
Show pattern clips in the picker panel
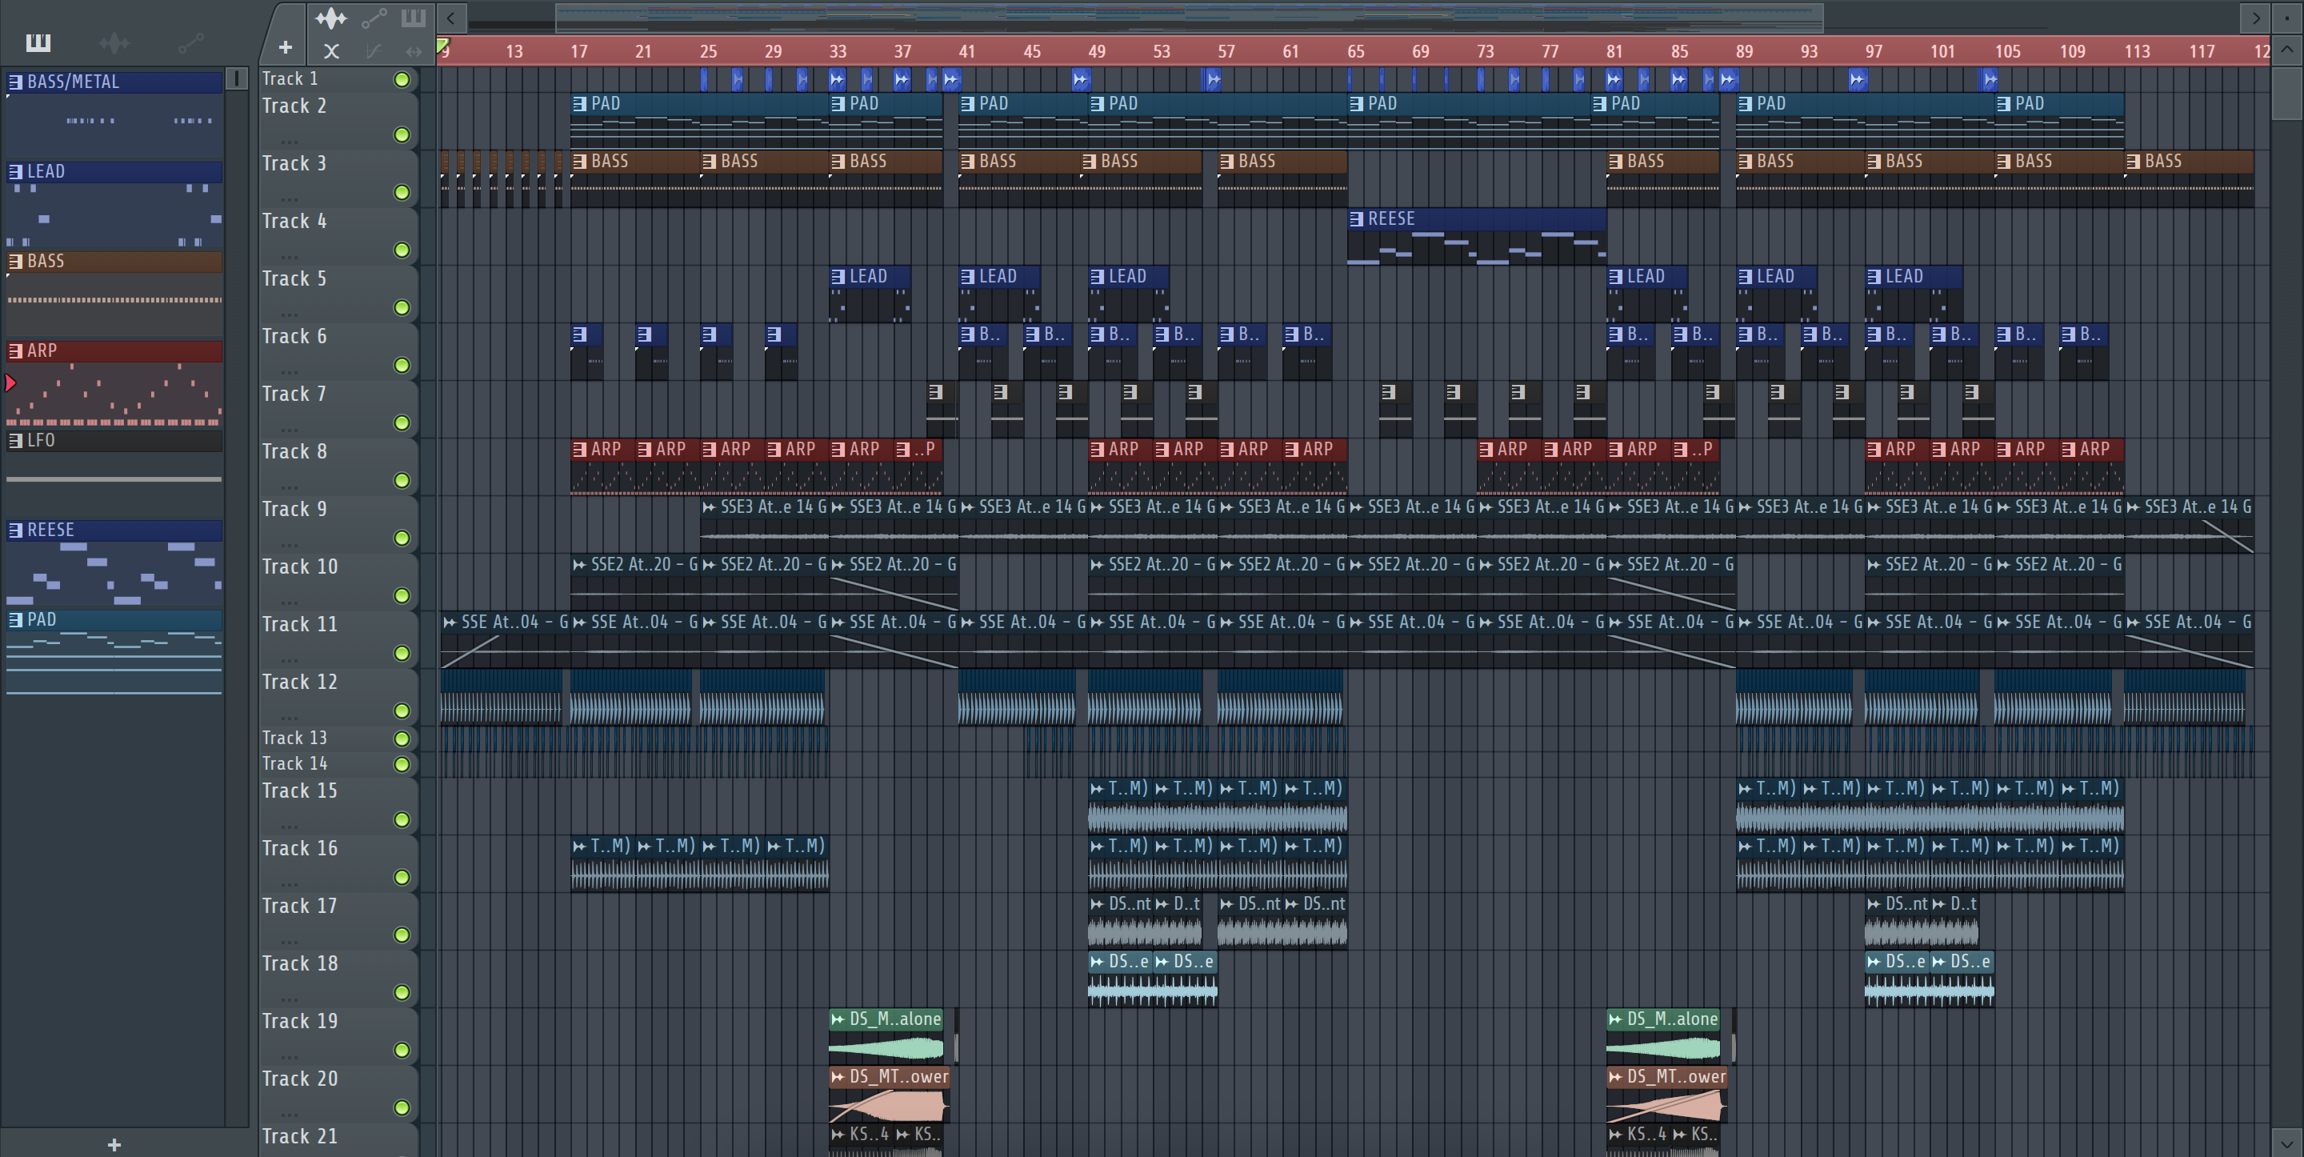click(38, 42)
